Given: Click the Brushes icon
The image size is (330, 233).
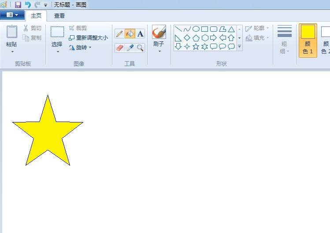Looking at the screenshot, I should click(x=159, y=32).
